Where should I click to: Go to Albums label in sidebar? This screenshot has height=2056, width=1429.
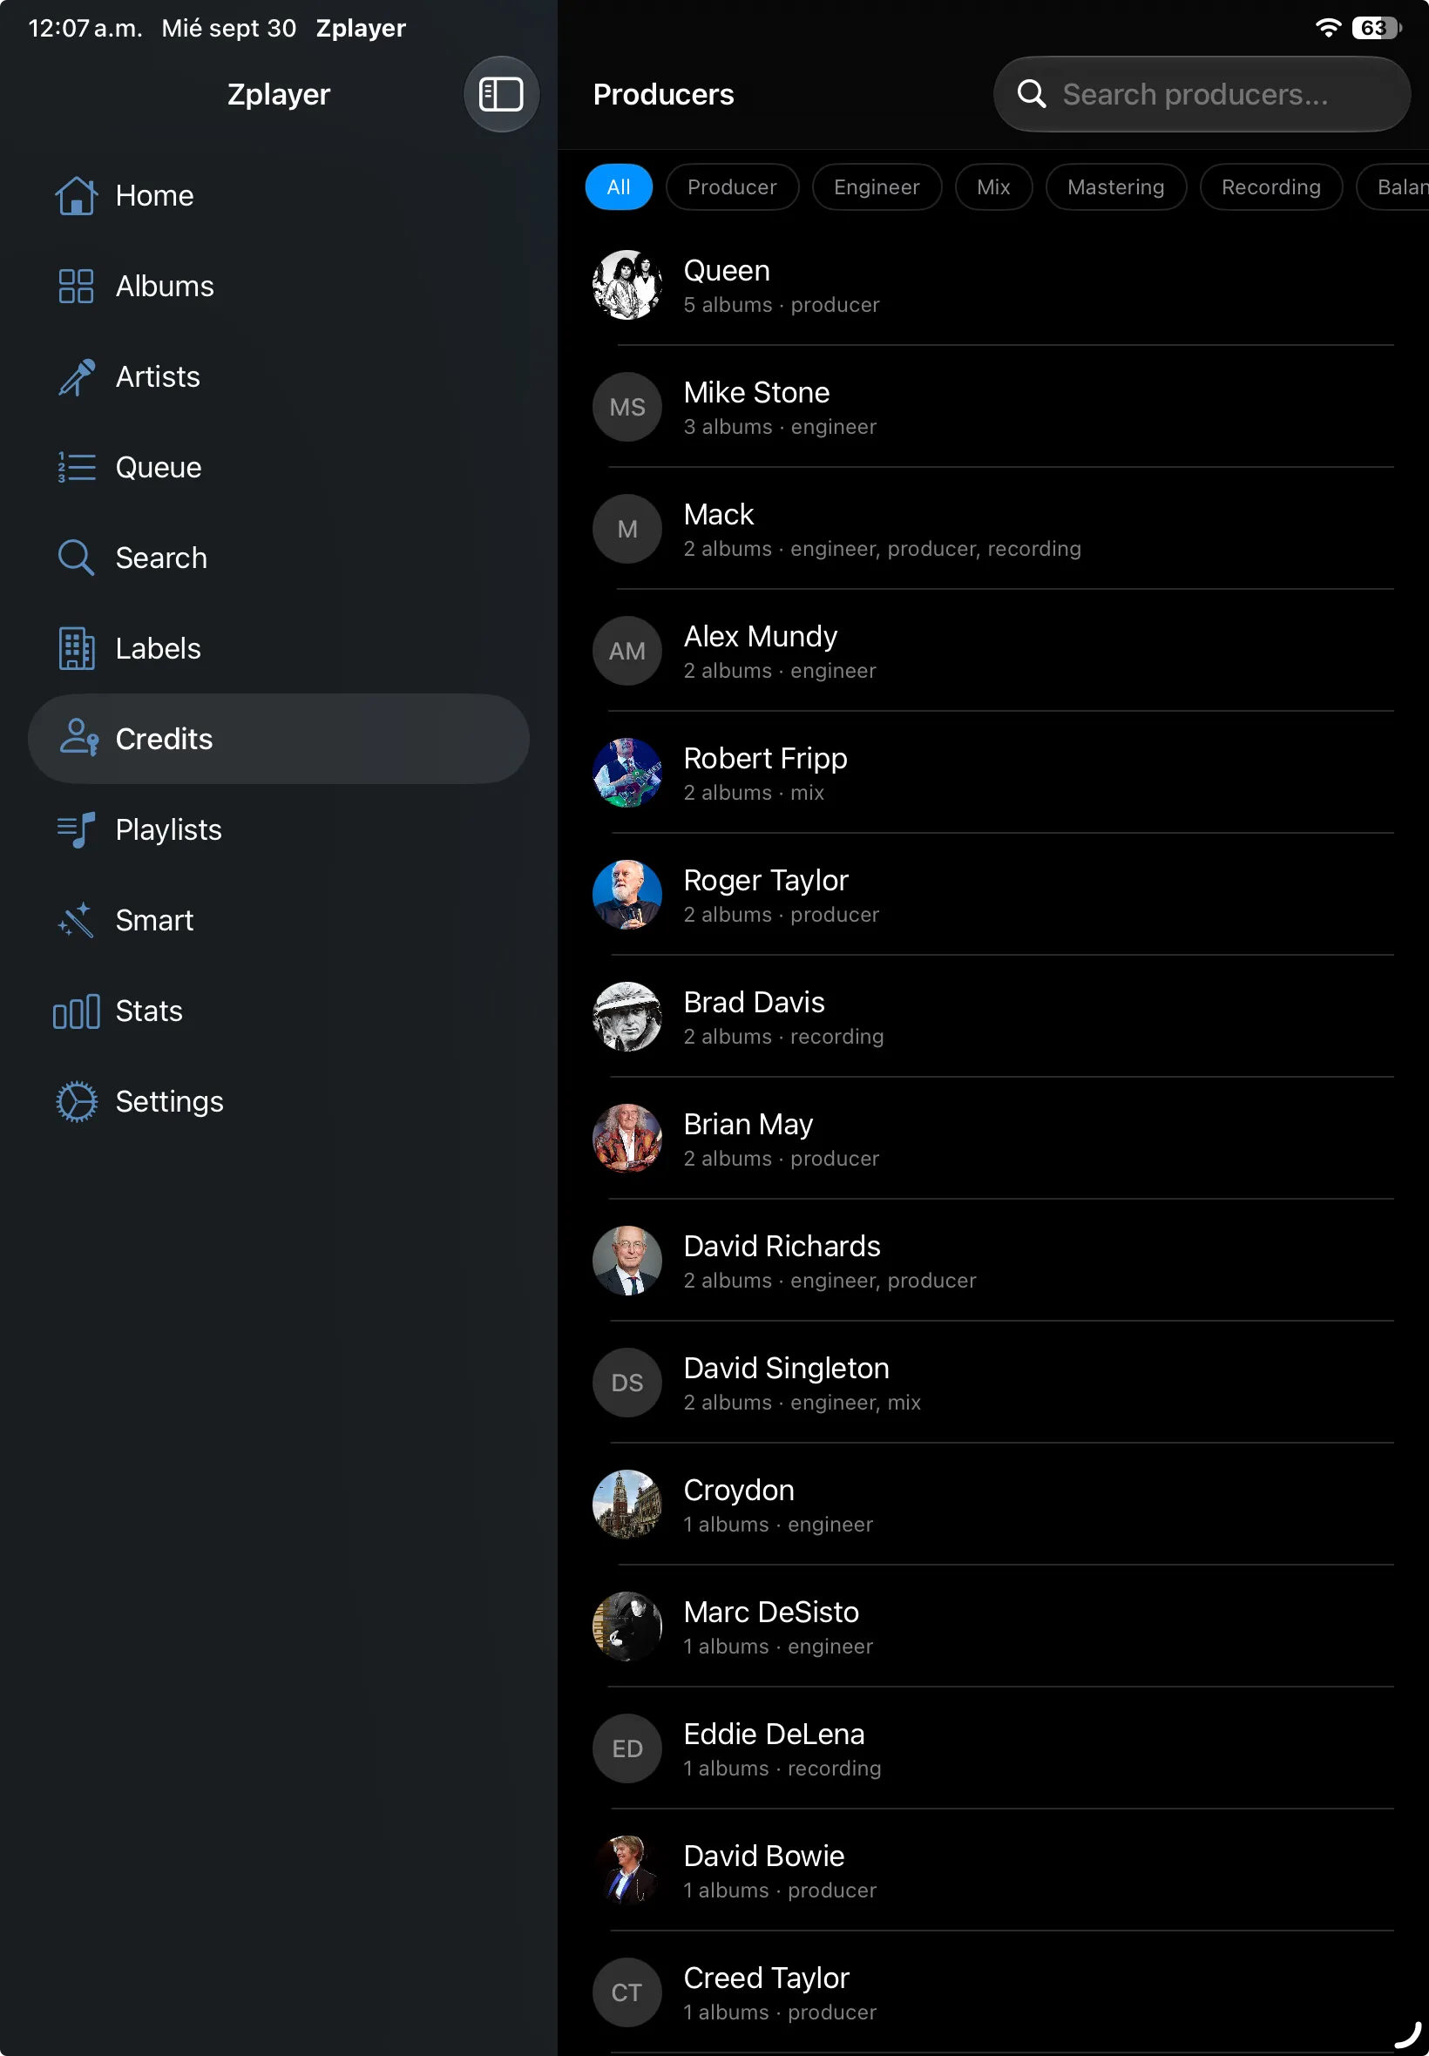pos(165,287)
